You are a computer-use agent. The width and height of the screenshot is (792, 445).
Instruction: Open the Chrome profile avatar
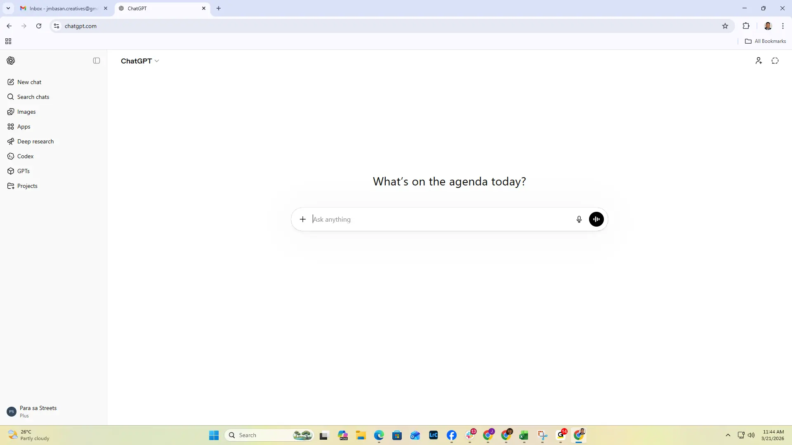[x=768, y=26]
